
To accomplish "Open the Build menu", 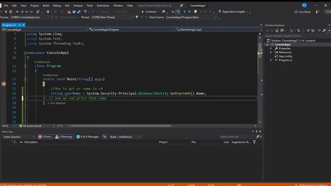I will 46,6.
